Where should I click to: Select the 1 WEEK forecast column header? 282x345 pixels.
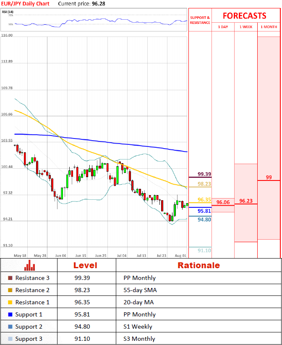pos(245,27)
